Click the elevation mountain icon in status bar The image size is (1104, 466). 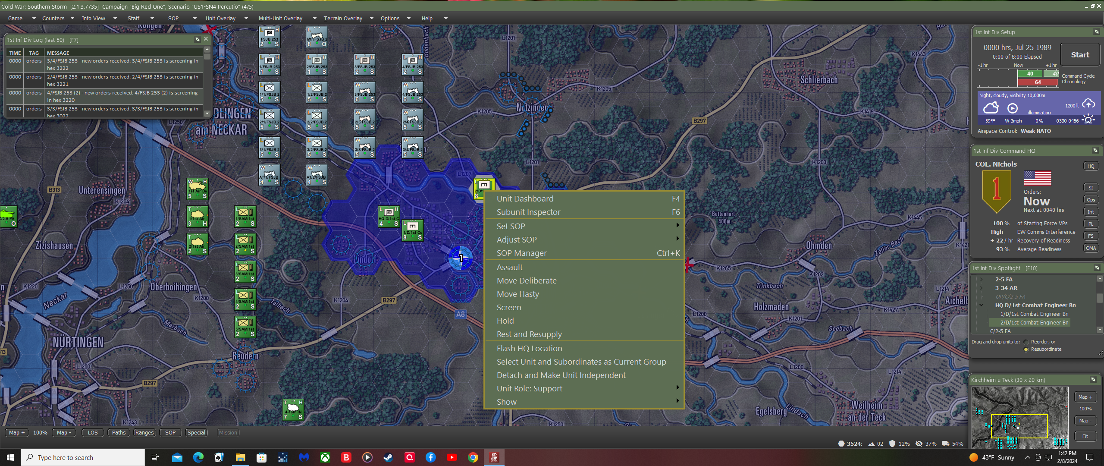pos(871,444)
